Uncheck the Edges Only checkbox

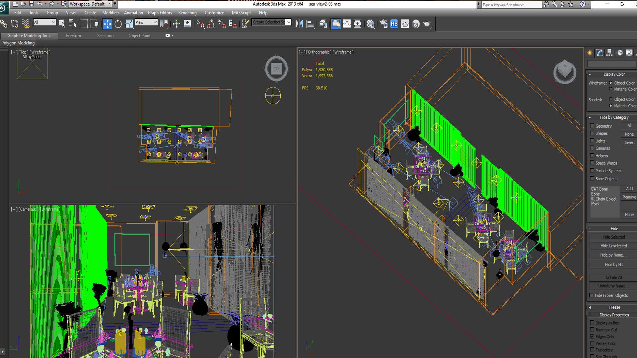click(x=592, y=336)
